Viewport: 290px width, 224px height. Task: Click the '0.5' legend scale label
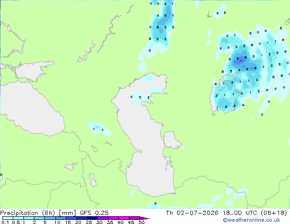16,222
